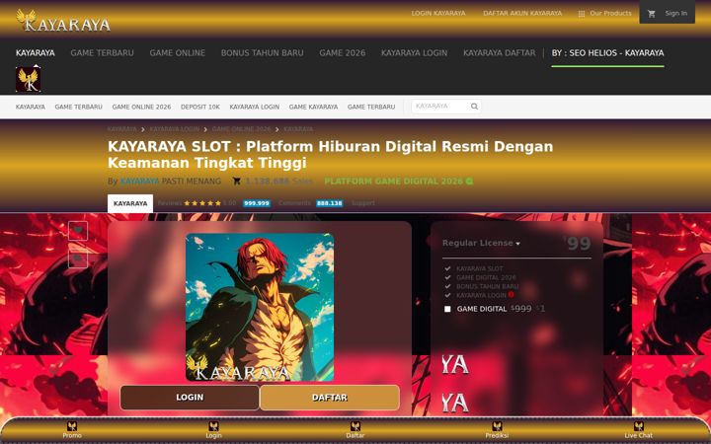Click the KAYARAYA winged logo in header
This screenshot has height=444, width=711.
[63, 21]
